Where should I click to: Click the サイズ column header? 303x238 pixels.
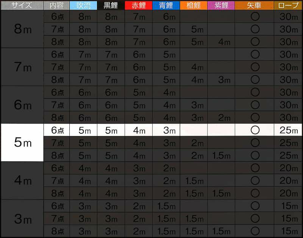(22, 5)
